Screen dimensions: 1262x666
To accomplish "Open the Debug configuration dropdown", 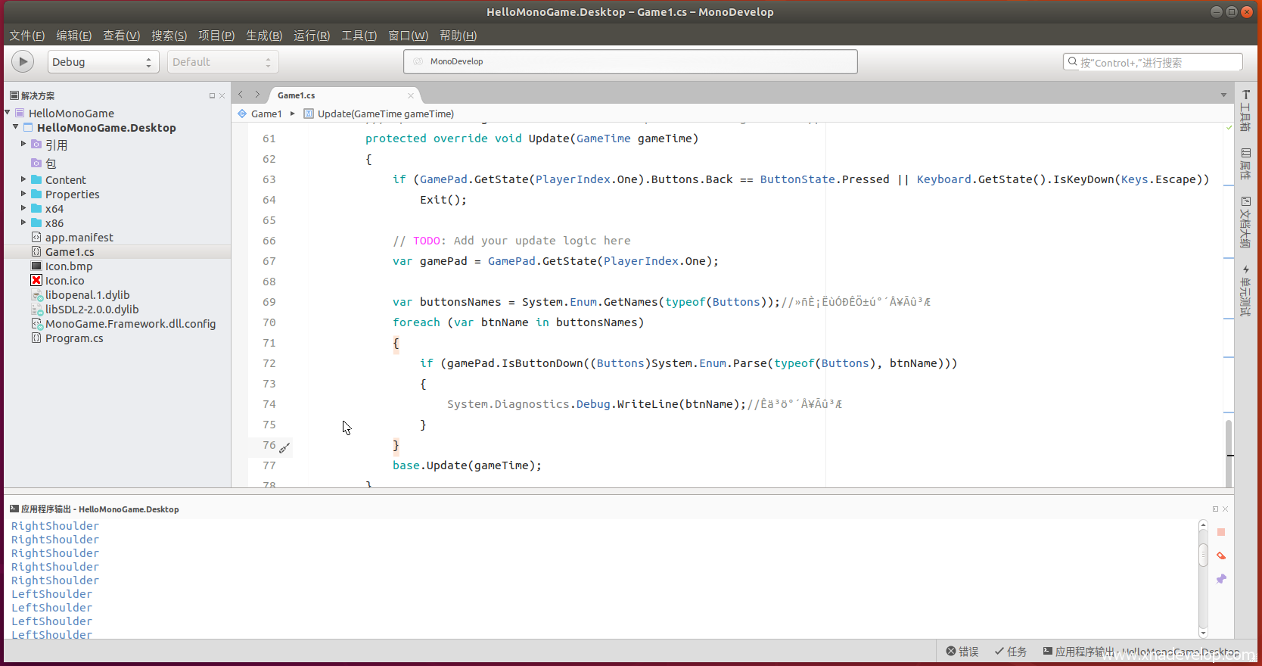I will coord(103,62).
